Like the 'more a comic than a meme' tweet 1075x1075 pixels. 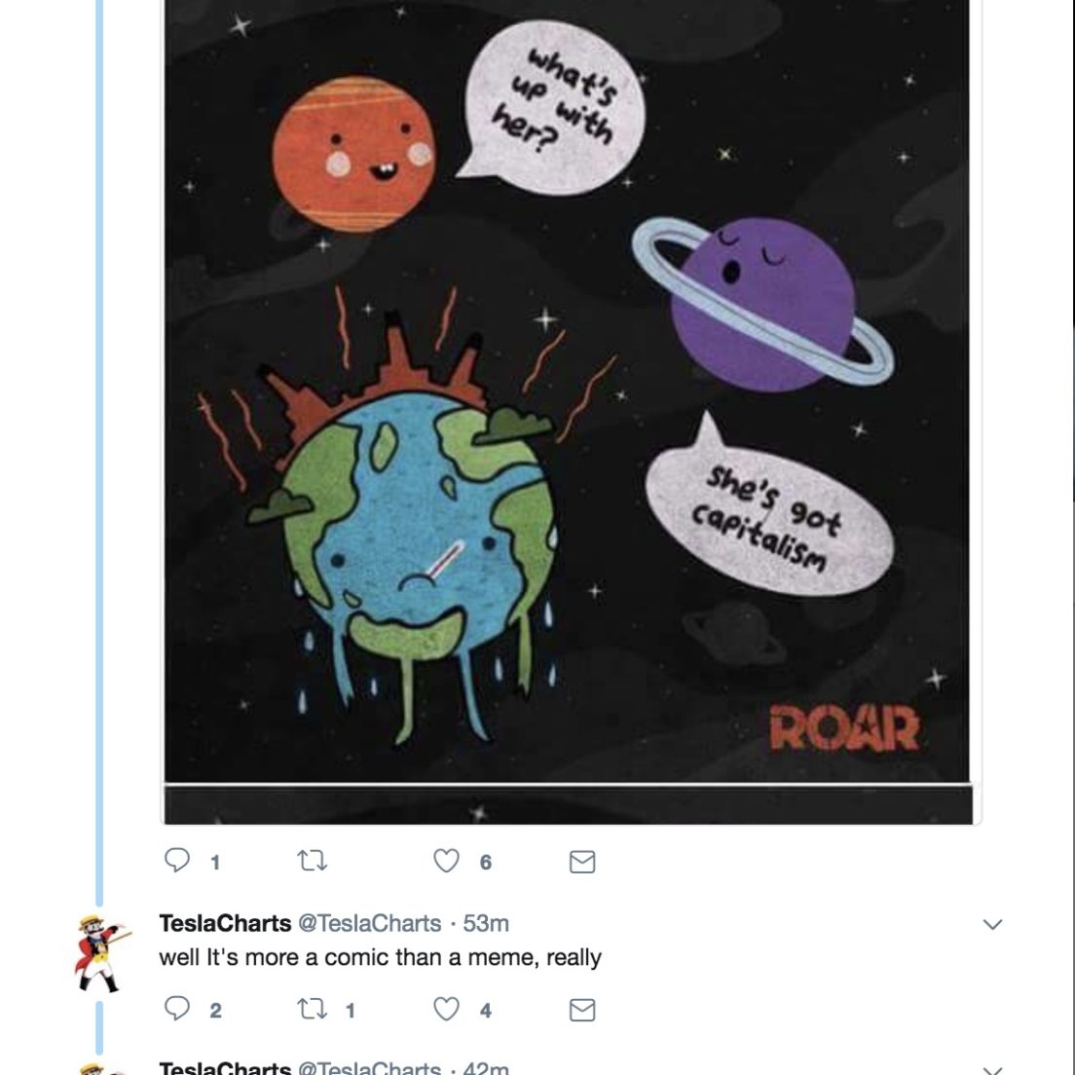click(x=446, y=1009)
